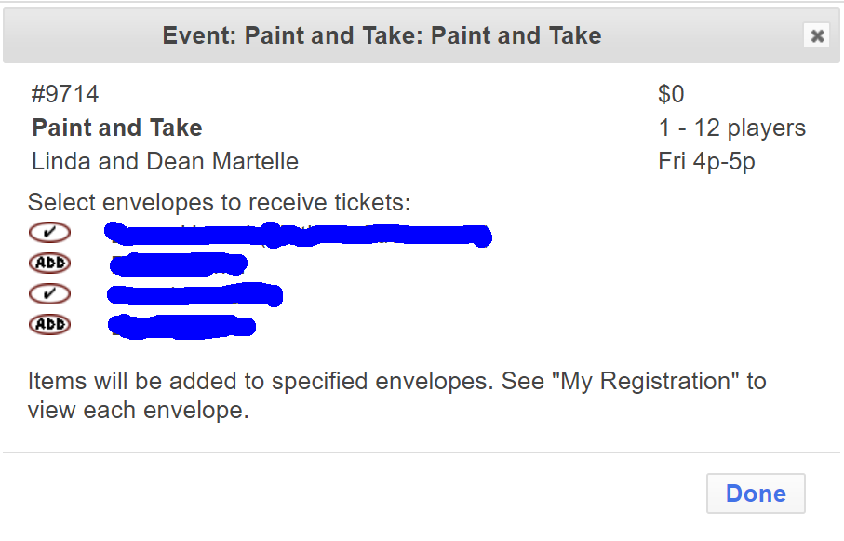Click ADD for the fourth envelope
The height and width of the screenshot is (541, 844).
[49, 324]
